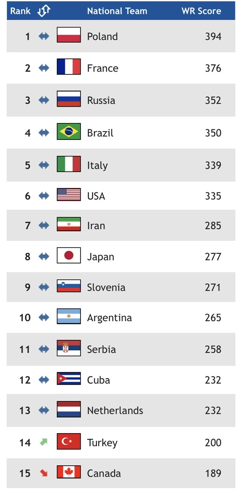244x489 pixels.
Task: Click the Brazil flag icon
Action: [69, 132]
